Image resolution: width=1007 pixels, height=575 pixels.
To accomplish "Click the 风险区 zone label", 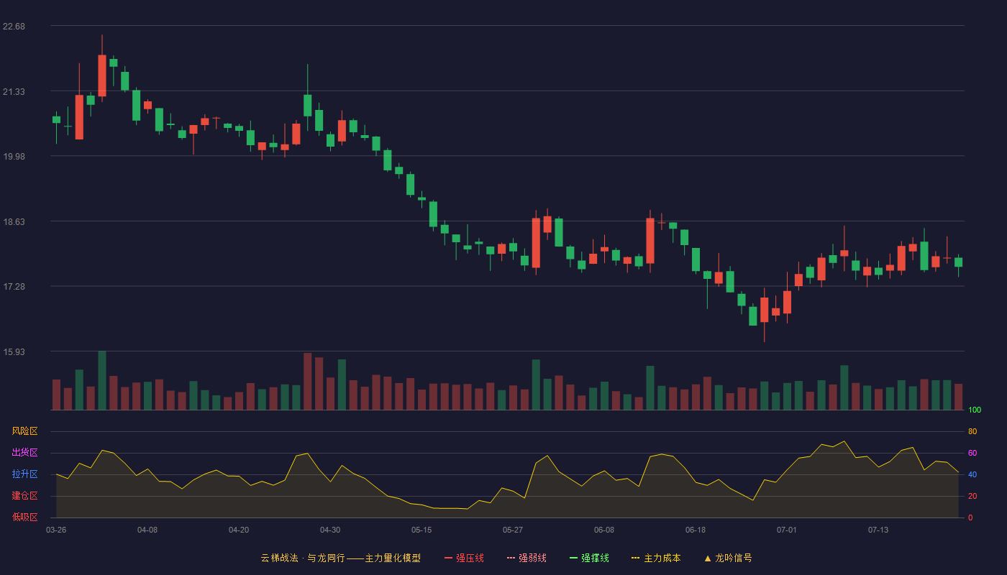I will click(x=24, y=431).
